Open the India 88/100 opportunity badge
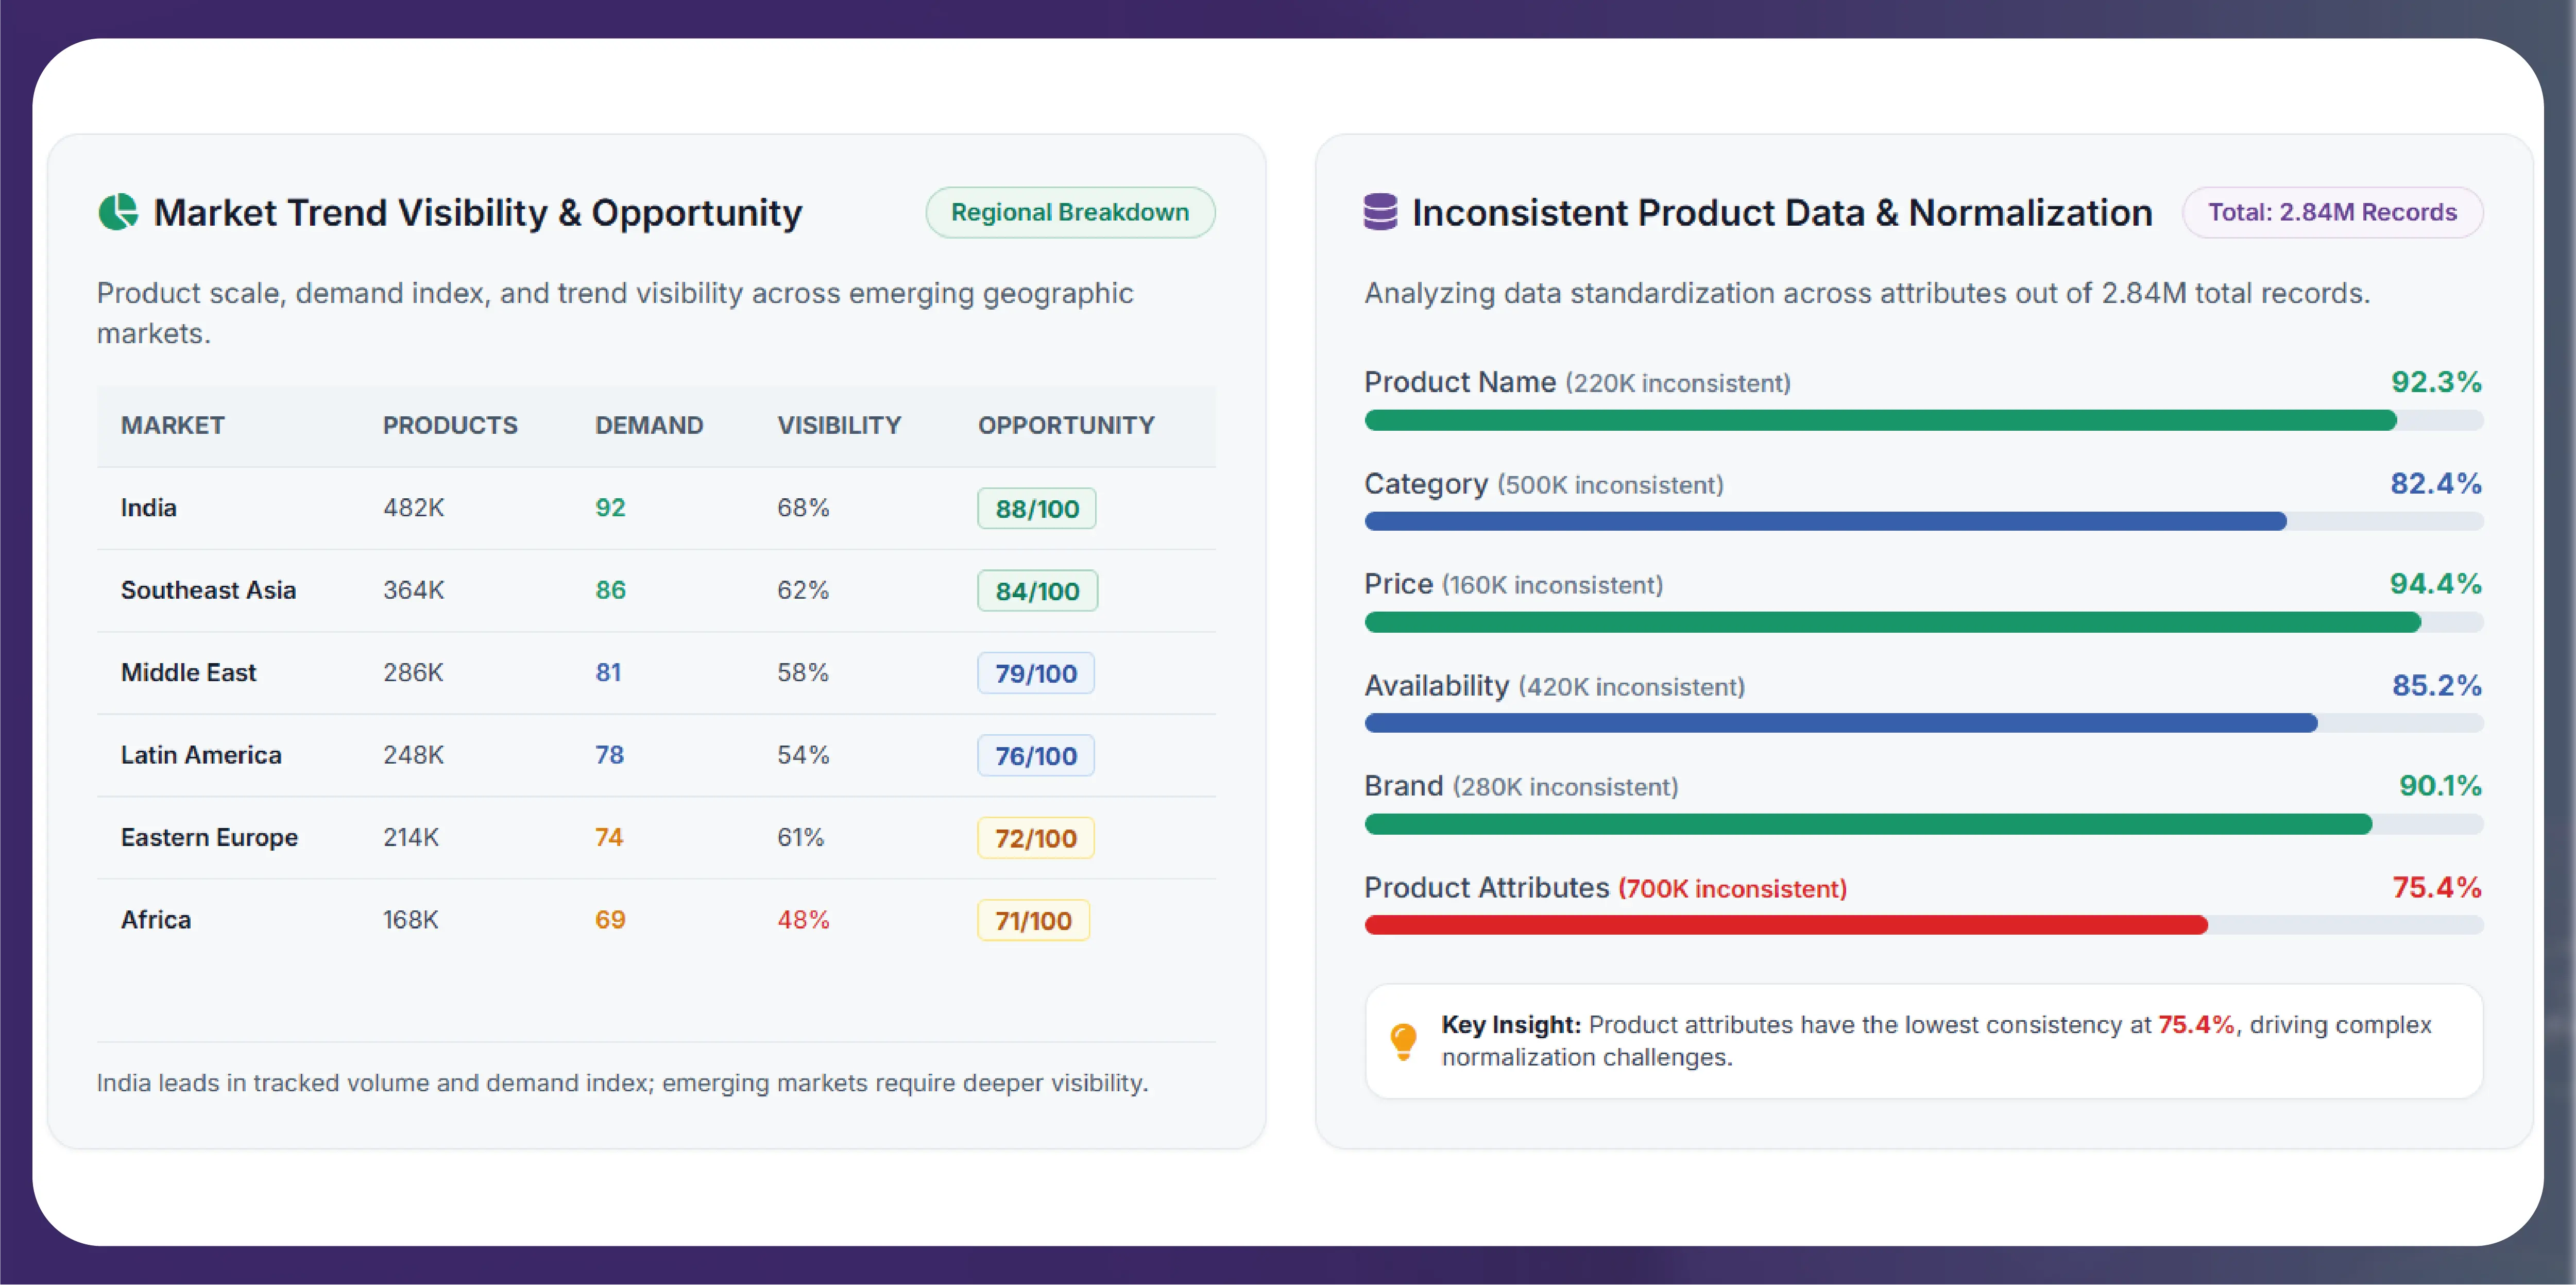Screen dimensions: 2576x1285 point(1037,508)
